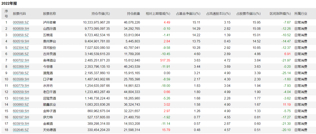Image resolution: width=316 pixels, height=134 pixels.
Task: Open stock code link 603198.SH
Action: coord(21,98)
